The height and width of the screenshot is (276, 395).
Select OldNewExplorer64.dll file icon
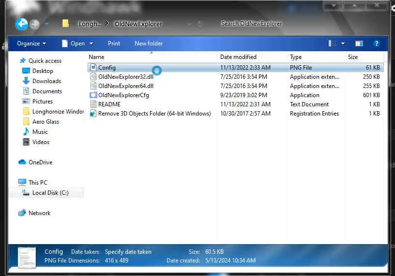93,86
